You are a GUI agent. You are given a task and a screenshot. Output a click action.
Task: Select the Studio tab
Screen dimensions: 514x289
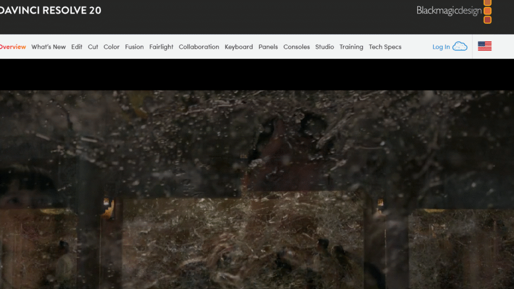325,47
